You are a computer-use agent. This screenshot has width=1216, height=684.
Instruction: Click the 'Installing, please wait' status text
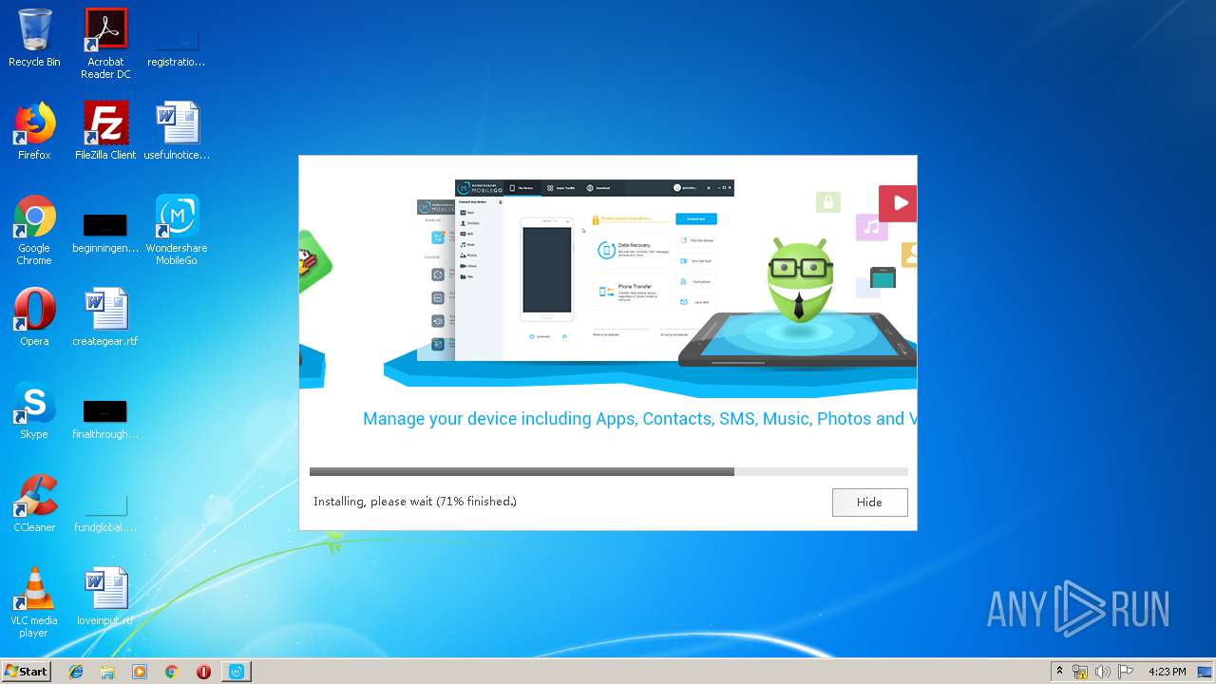click(x=415, y=502)
